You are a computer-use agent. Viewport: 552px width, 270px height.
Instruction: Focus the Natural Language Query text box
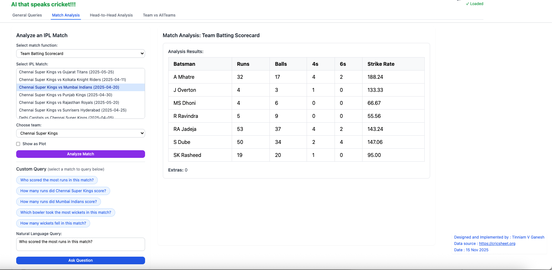(80, 244)
